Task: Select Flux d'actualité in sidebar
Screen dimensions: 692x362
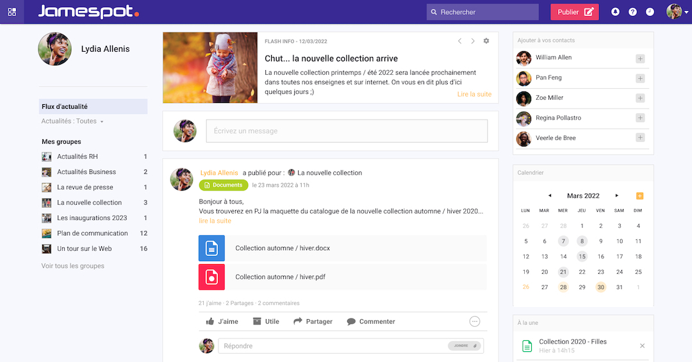Action: tap(65, 107)
